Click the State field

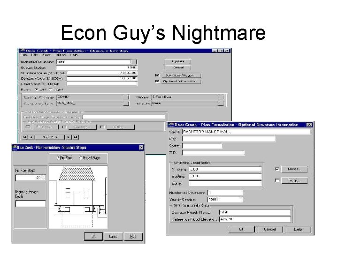coord(202,146)
